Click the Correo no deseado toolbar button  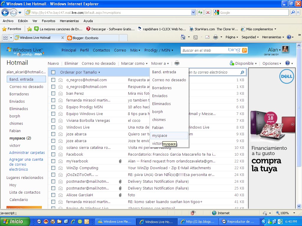tap(99, 64)
